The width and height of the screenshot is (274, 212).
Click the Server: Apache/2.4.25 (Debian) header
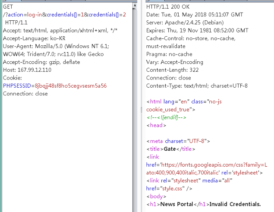point(185,22)
